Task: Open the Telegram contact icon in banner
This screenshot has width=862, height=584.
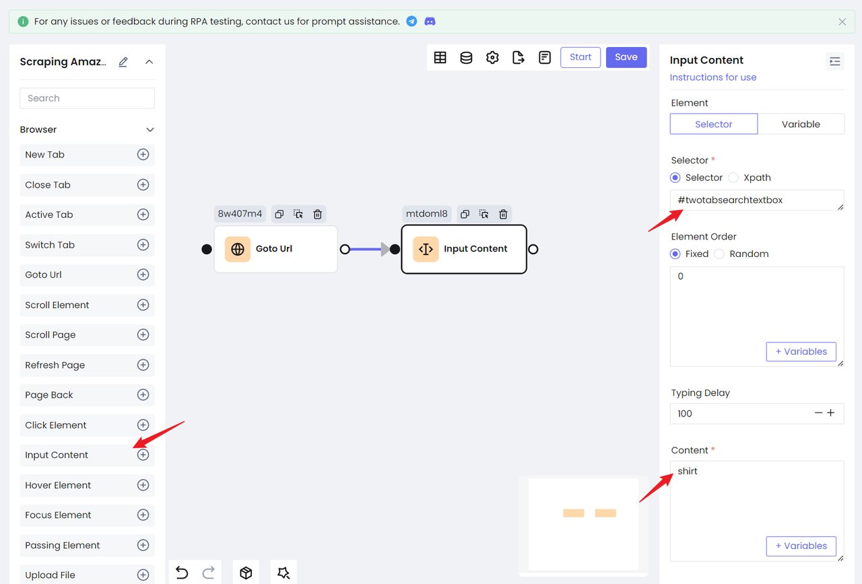Action: coord(411,22)
